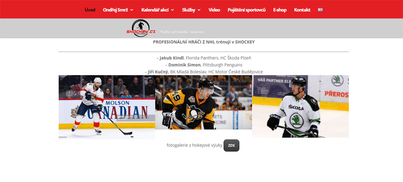Click the Jakub Kindl name text
Screen dimensions: 403x182
pyautogui.click(x=172, y=58)
